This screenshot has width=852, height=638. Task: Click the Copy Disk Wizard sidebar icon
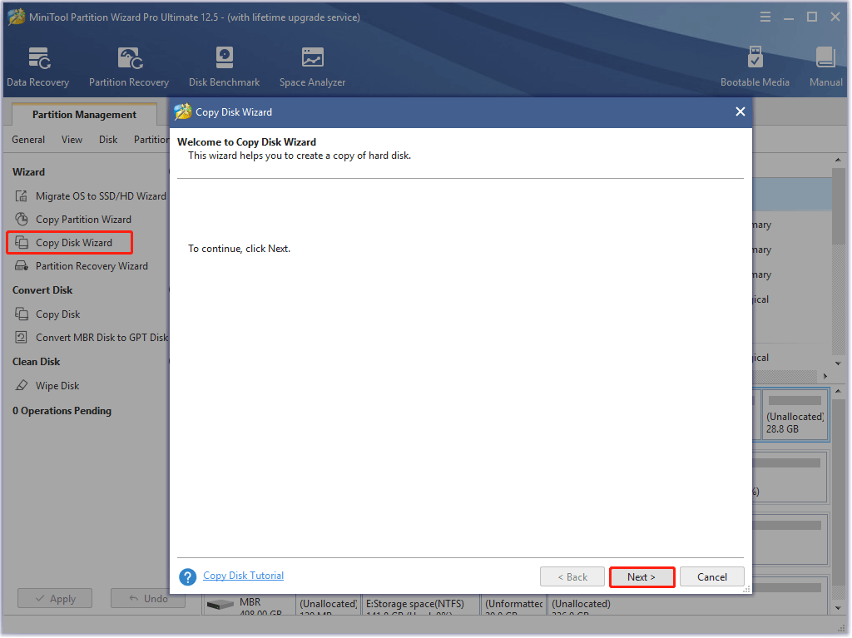click(x=21, y=242)
